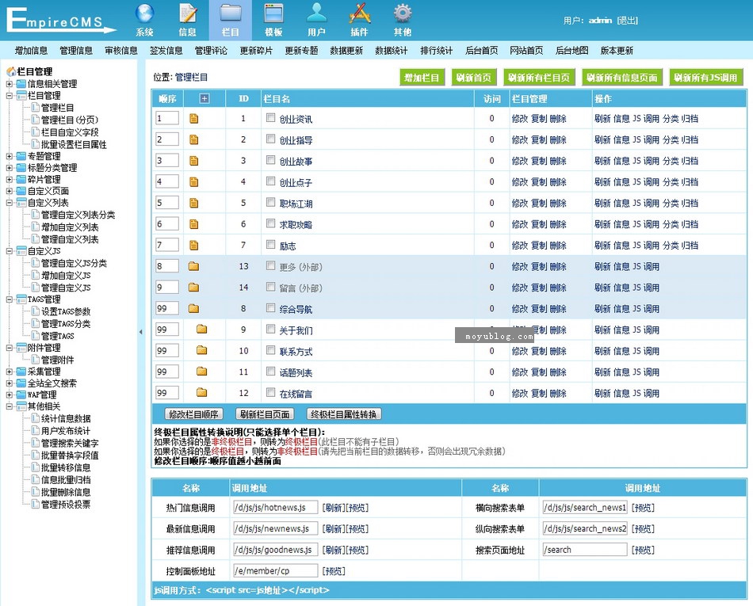The width and height of the screenshot is (753, 606).
Task: Expand the WAP管理 tree node
Action: click(x=10, y=394)
